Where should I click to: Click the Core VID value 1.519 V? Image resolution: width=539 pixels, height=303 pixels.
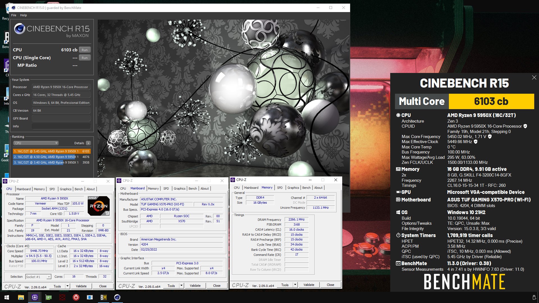(74, 214)
